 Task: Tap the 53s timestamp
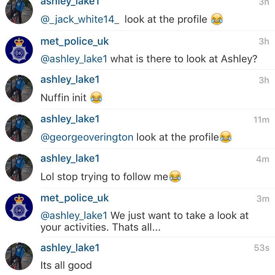261,248
